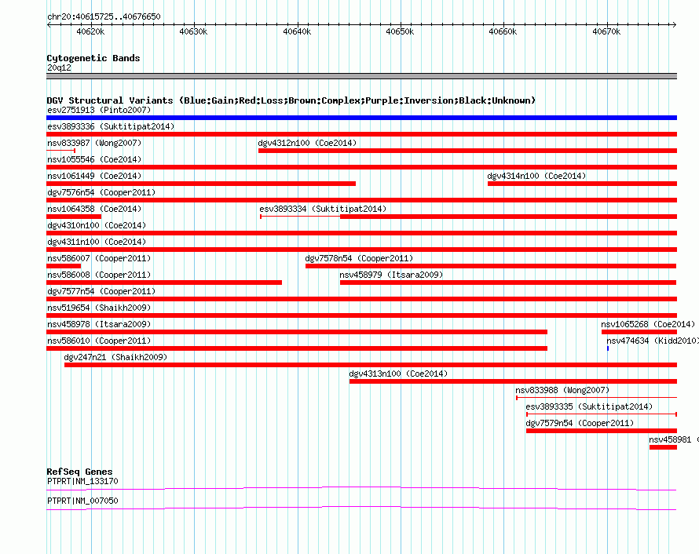This screenshot has width=699, height=554.
Task: Select the short red bar under nsv458981
Action: 663,447
